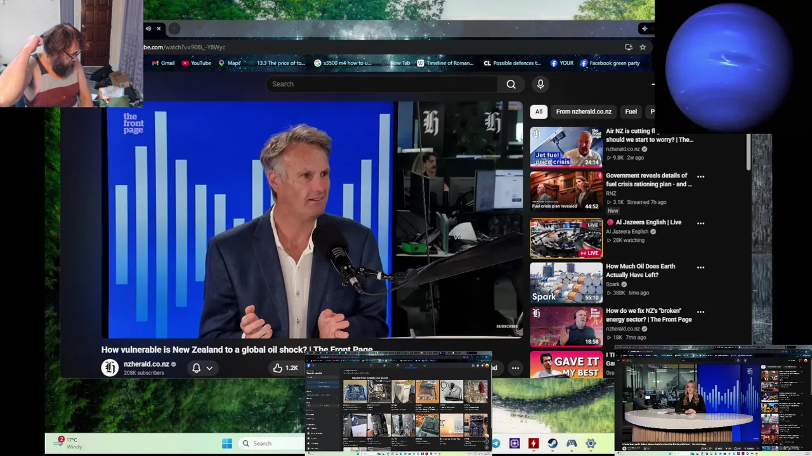The width and height of the screenshot is (812, 456).
Task: Open more actions menu under the video
Action: pos(515,368)
